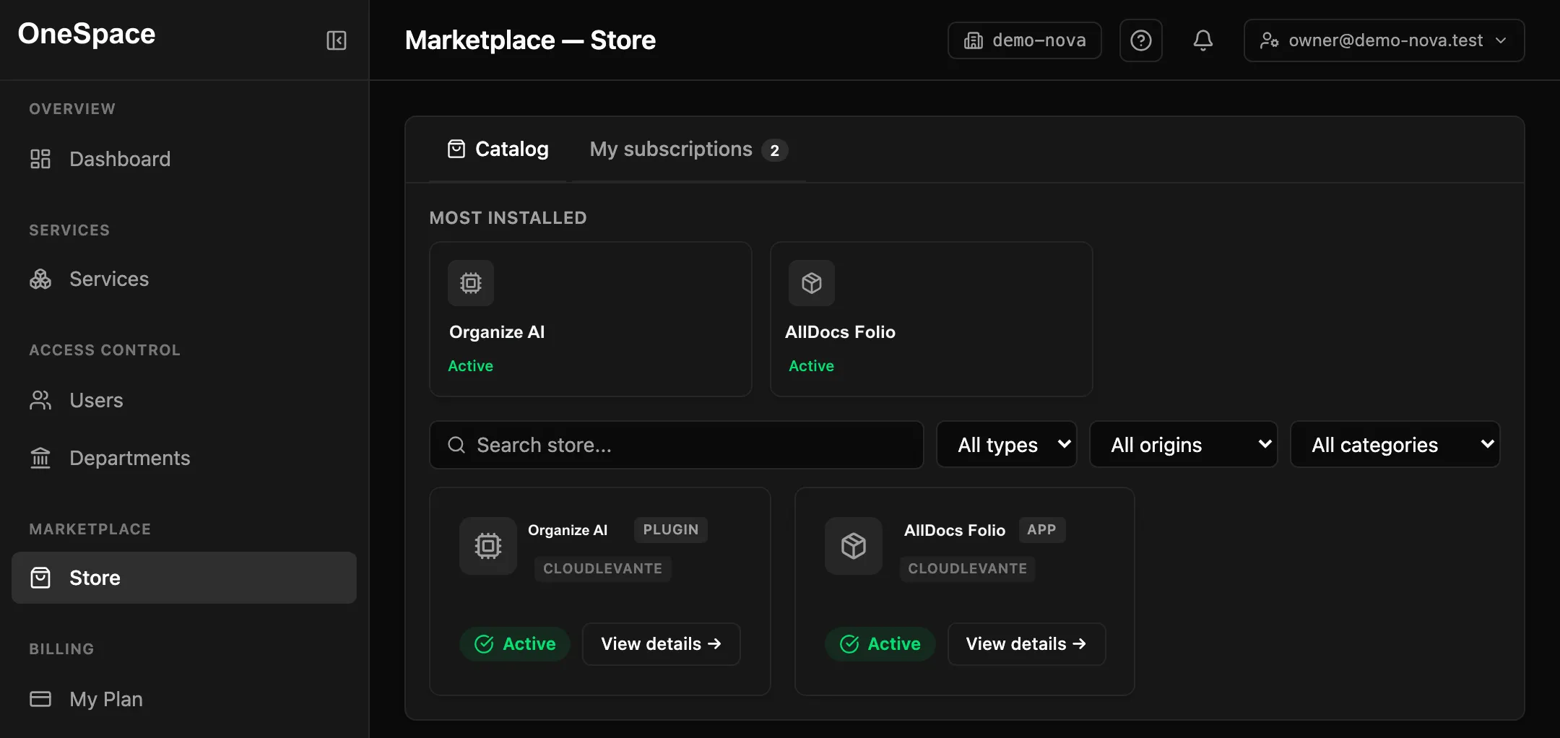The height and width of the screenshot is (738, 1560).
Task: View details for AllDocs Folio
Action: 1026,644
